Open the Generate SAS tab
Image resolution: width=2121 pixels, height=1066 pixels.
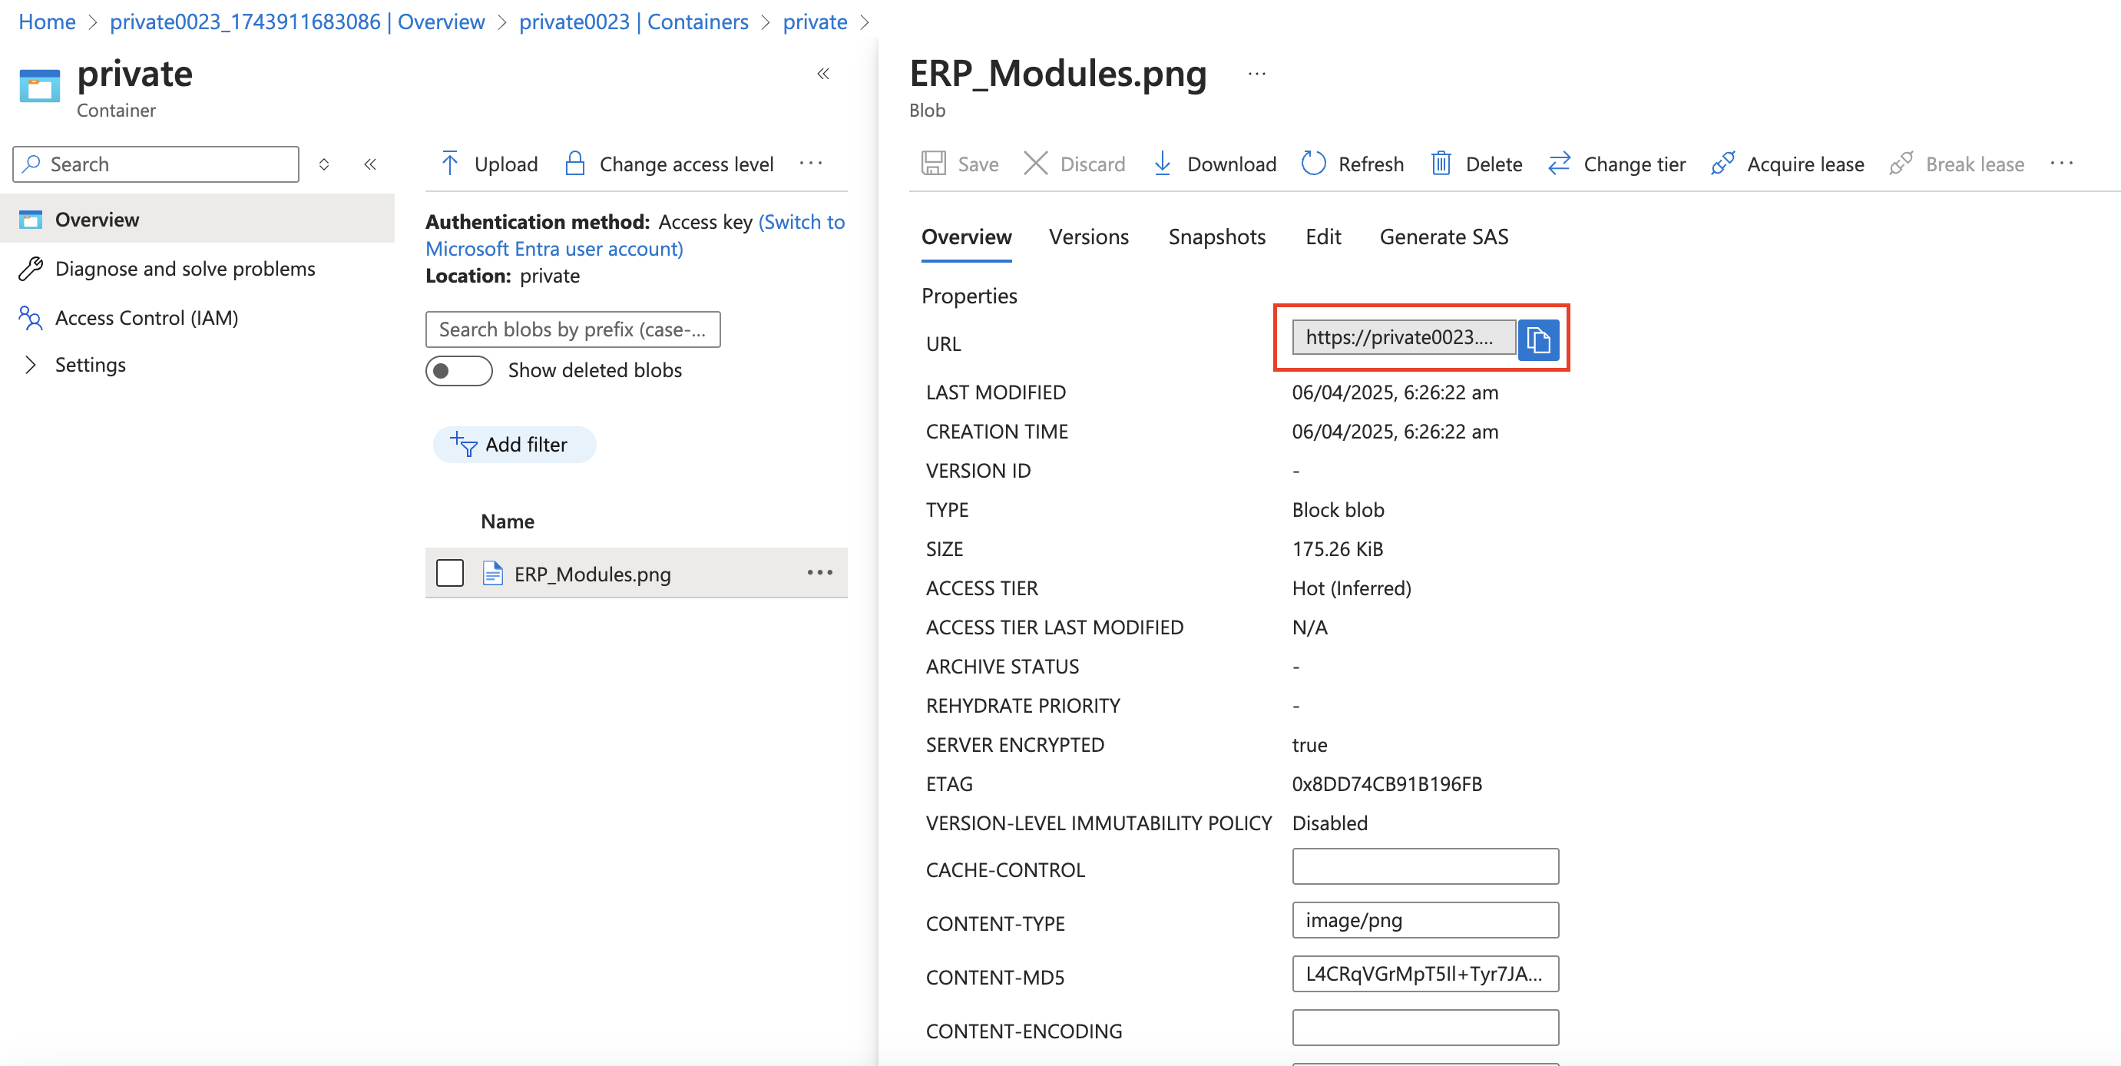1444,237
